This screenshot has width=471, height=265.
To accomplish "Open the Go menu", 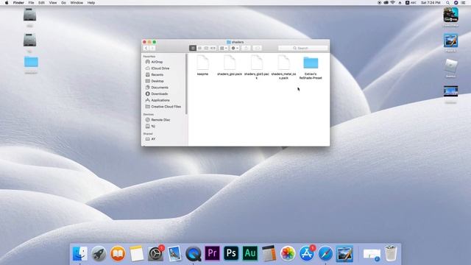I will coord(64,3).
